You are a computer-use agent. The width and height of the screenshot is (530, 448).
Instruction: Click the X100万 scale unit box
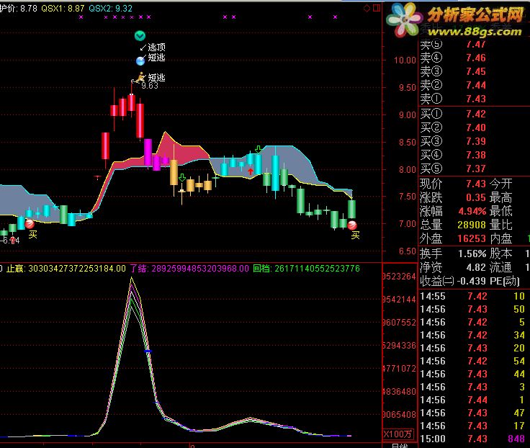pyautogui.click(x=398, y=434)
